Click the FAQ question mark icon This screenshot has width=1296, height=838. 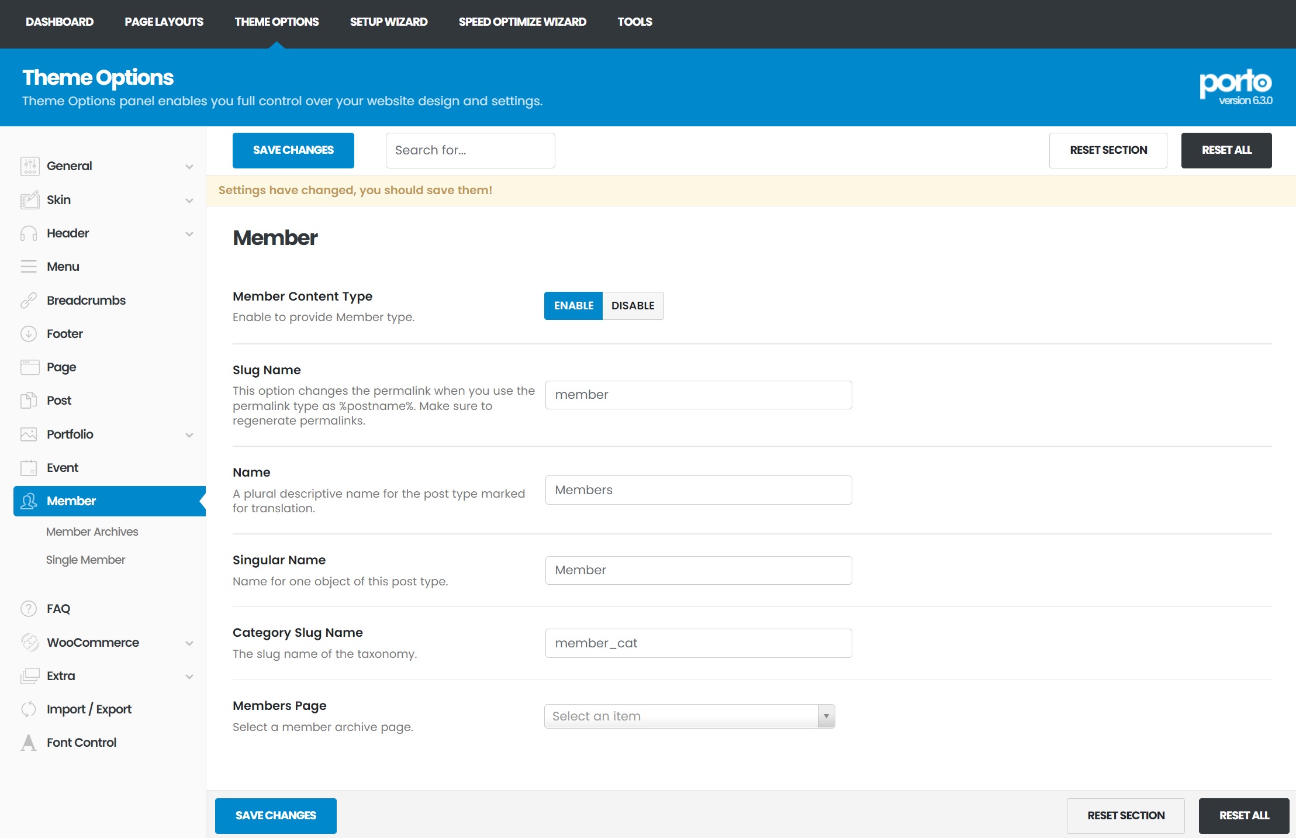click(29, 609)
